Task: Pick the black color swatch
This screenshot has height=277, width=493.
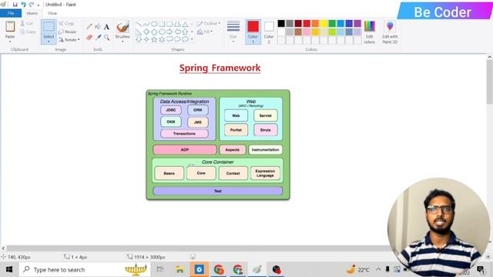Action: tap(281, 23)
